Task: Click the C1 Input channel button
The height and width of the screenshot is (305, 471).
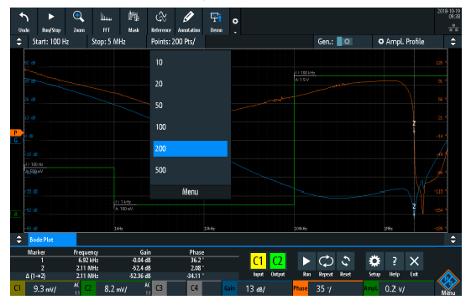Action: pyautogui.click(x=258, y=261)
